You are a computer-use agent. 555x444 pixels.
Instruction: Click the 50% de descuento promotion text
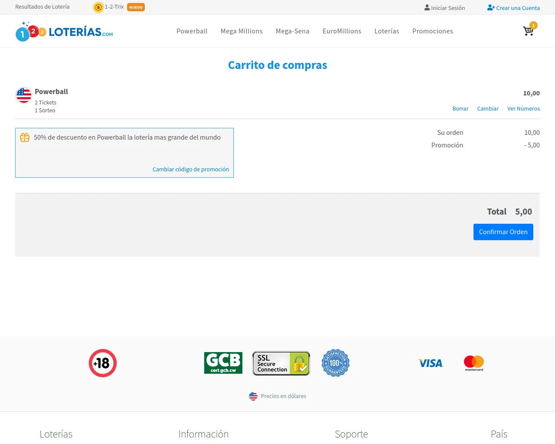tap(127, 137)
